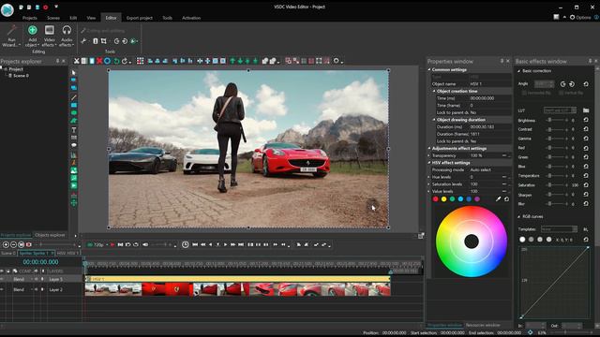
Task: Click the timeline zoom out minus button
Action: (x=13, y=244)
